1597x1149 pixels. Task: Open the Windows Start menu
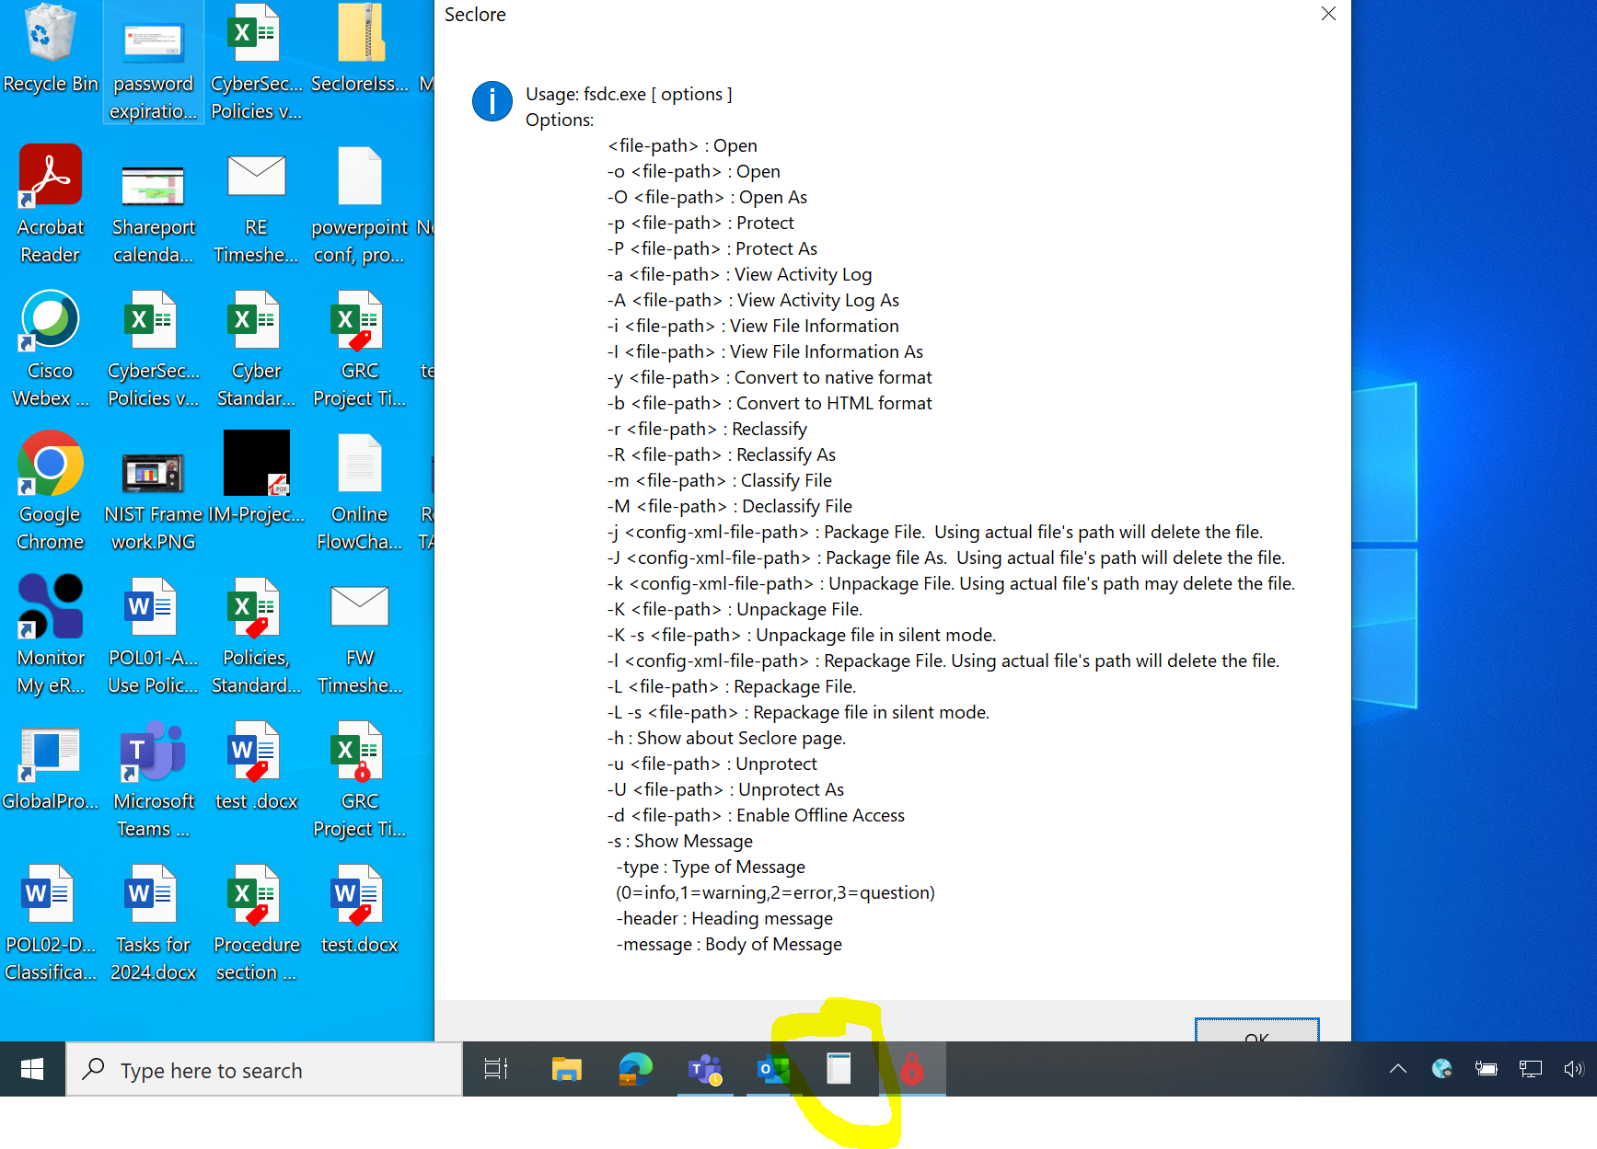(32, 1069)
